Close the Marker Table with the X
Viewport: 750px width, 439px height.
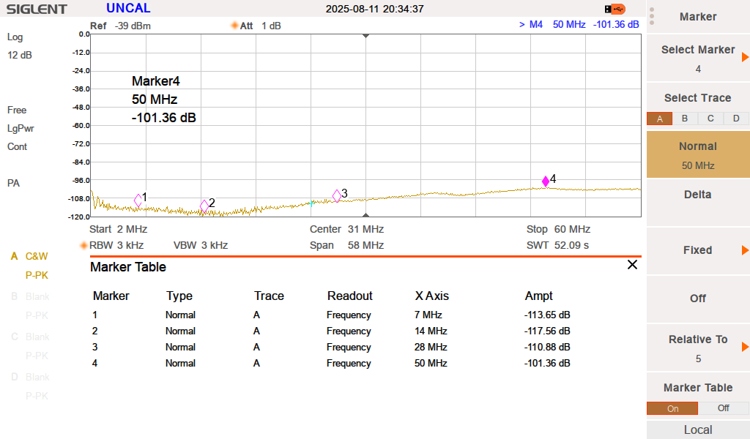[632, 265]
